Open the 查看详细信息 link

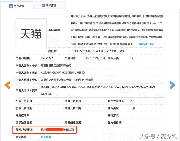point(146,44)
